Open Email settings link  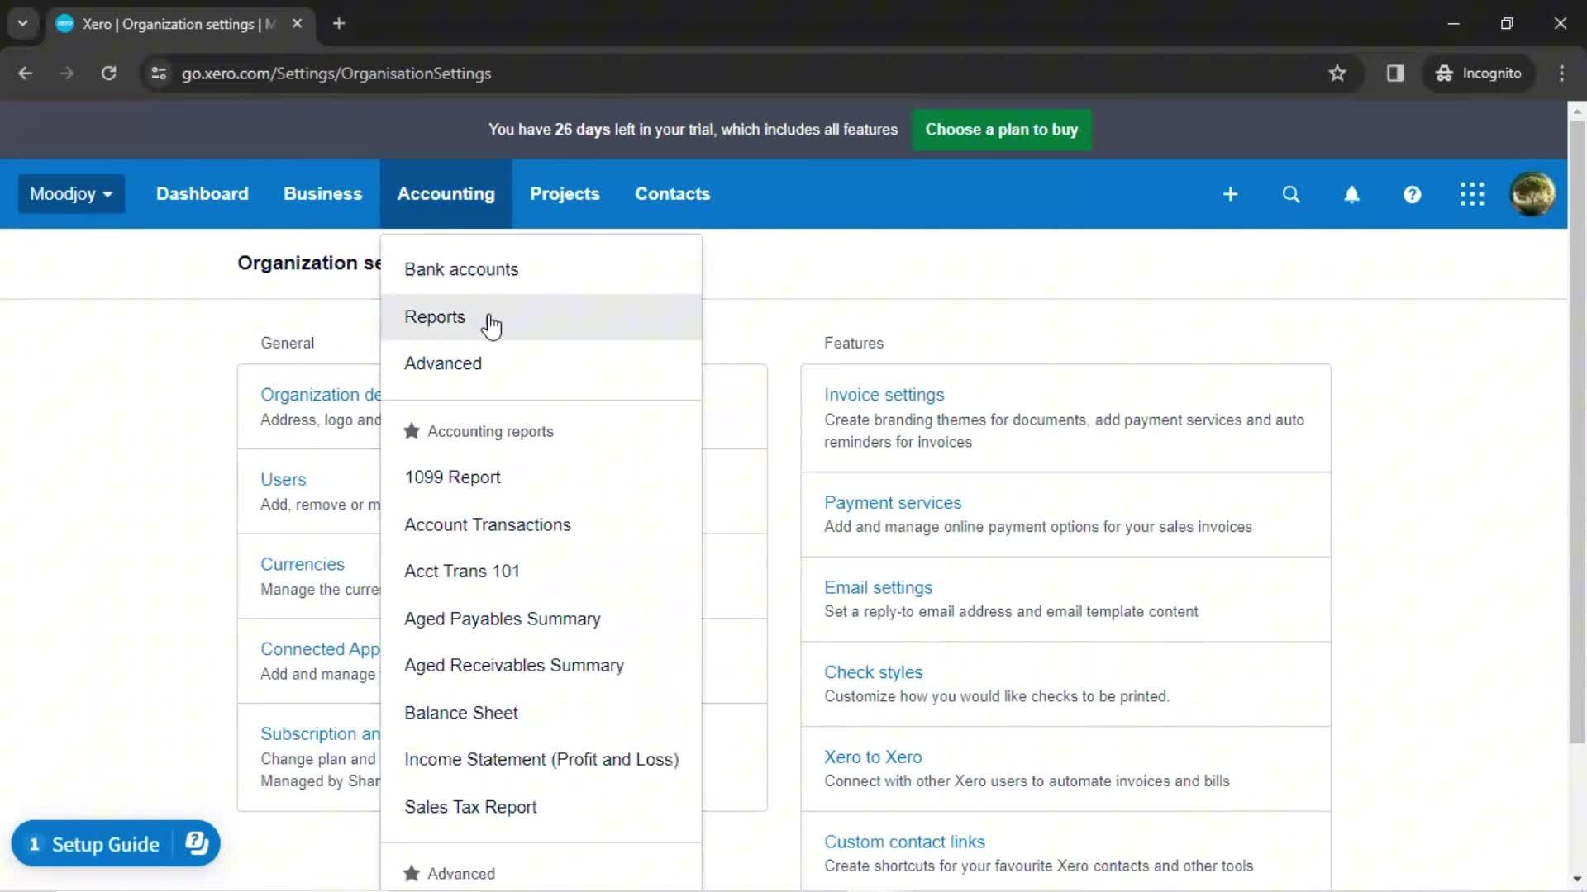click(x=878, y=588)
